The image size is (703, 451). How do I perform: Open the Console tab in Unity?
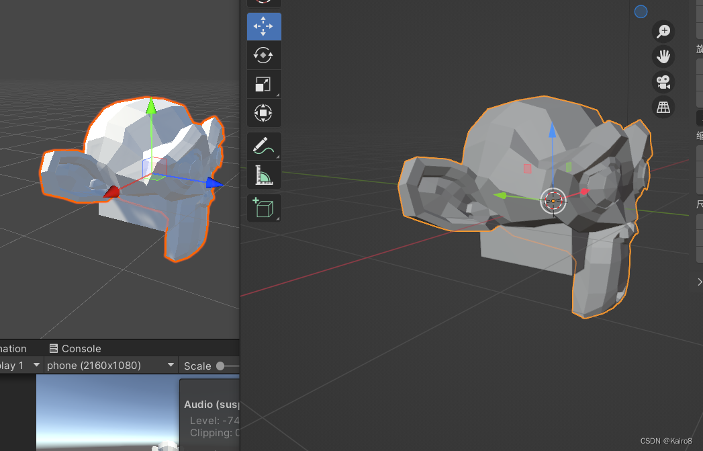pyautogui.click(x=75, y=349)
